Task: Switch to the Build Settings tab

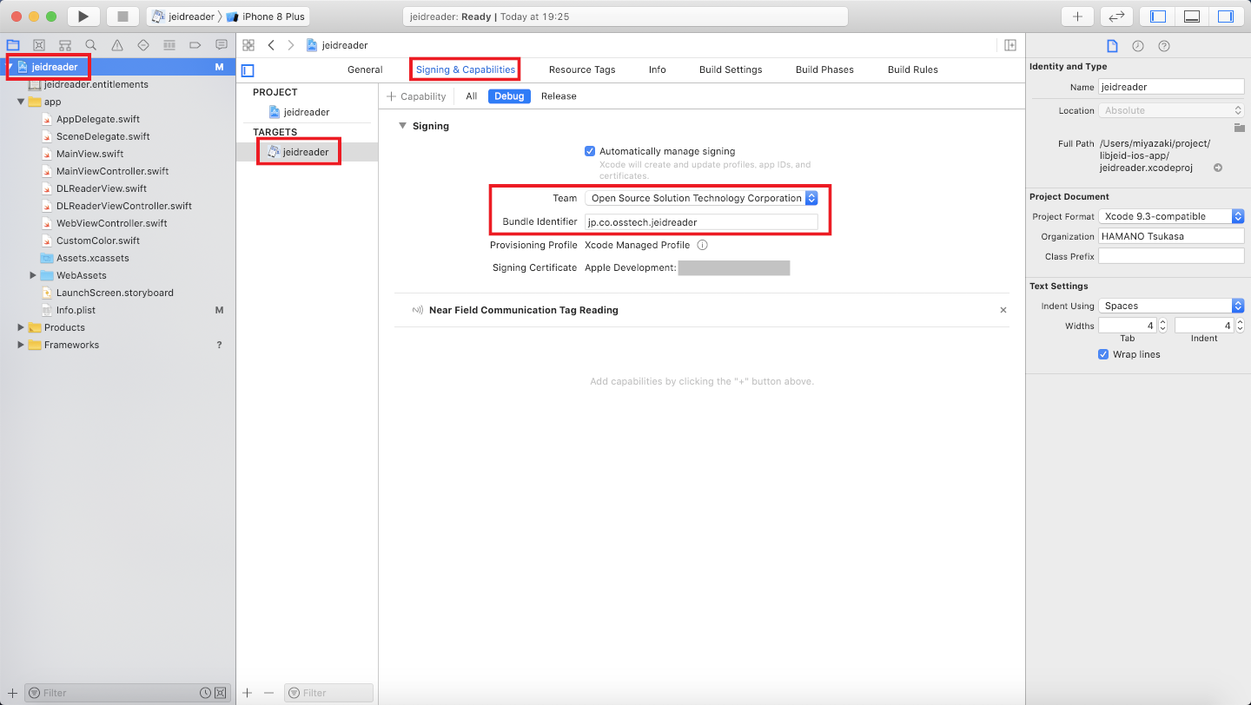Action: (731, 69)
